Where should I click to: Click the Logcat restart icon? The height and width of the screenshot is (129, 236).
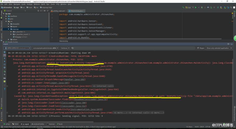click(5, 71)
